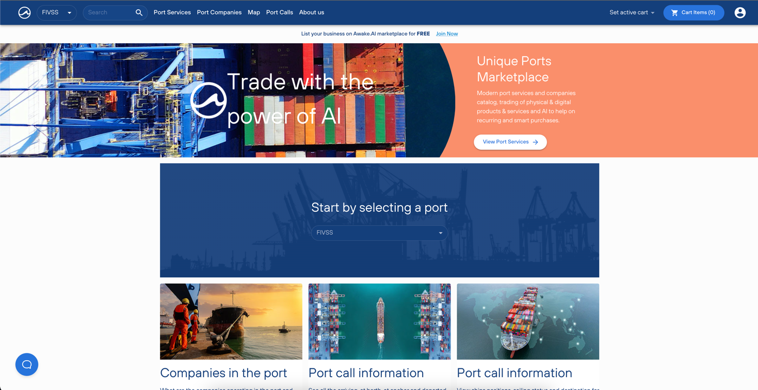Click the search magnifier icon

(x=139, y=12)
